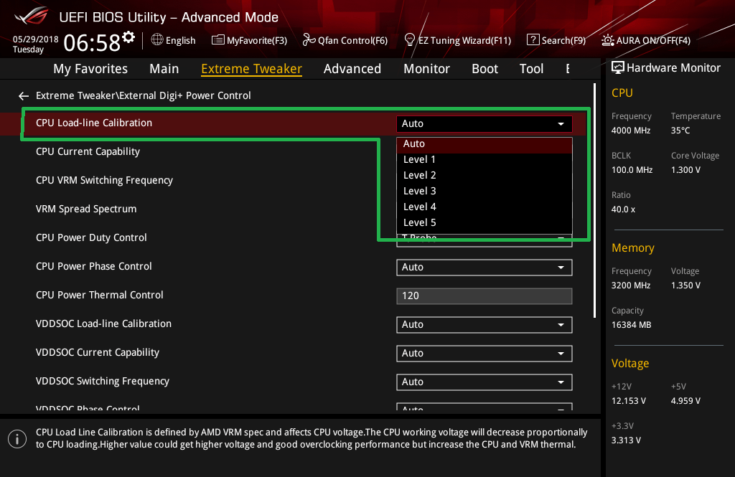Click the CPU Power Phase Control label
The image size is (735, 477).
[x=94, y=267]
